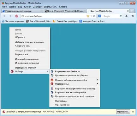Click icon beside Временно разрешить на этой странице

[52, 96]
